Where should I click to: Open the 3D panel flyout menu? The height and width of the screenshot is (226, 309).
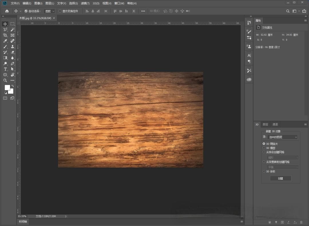tap(306, 124)
